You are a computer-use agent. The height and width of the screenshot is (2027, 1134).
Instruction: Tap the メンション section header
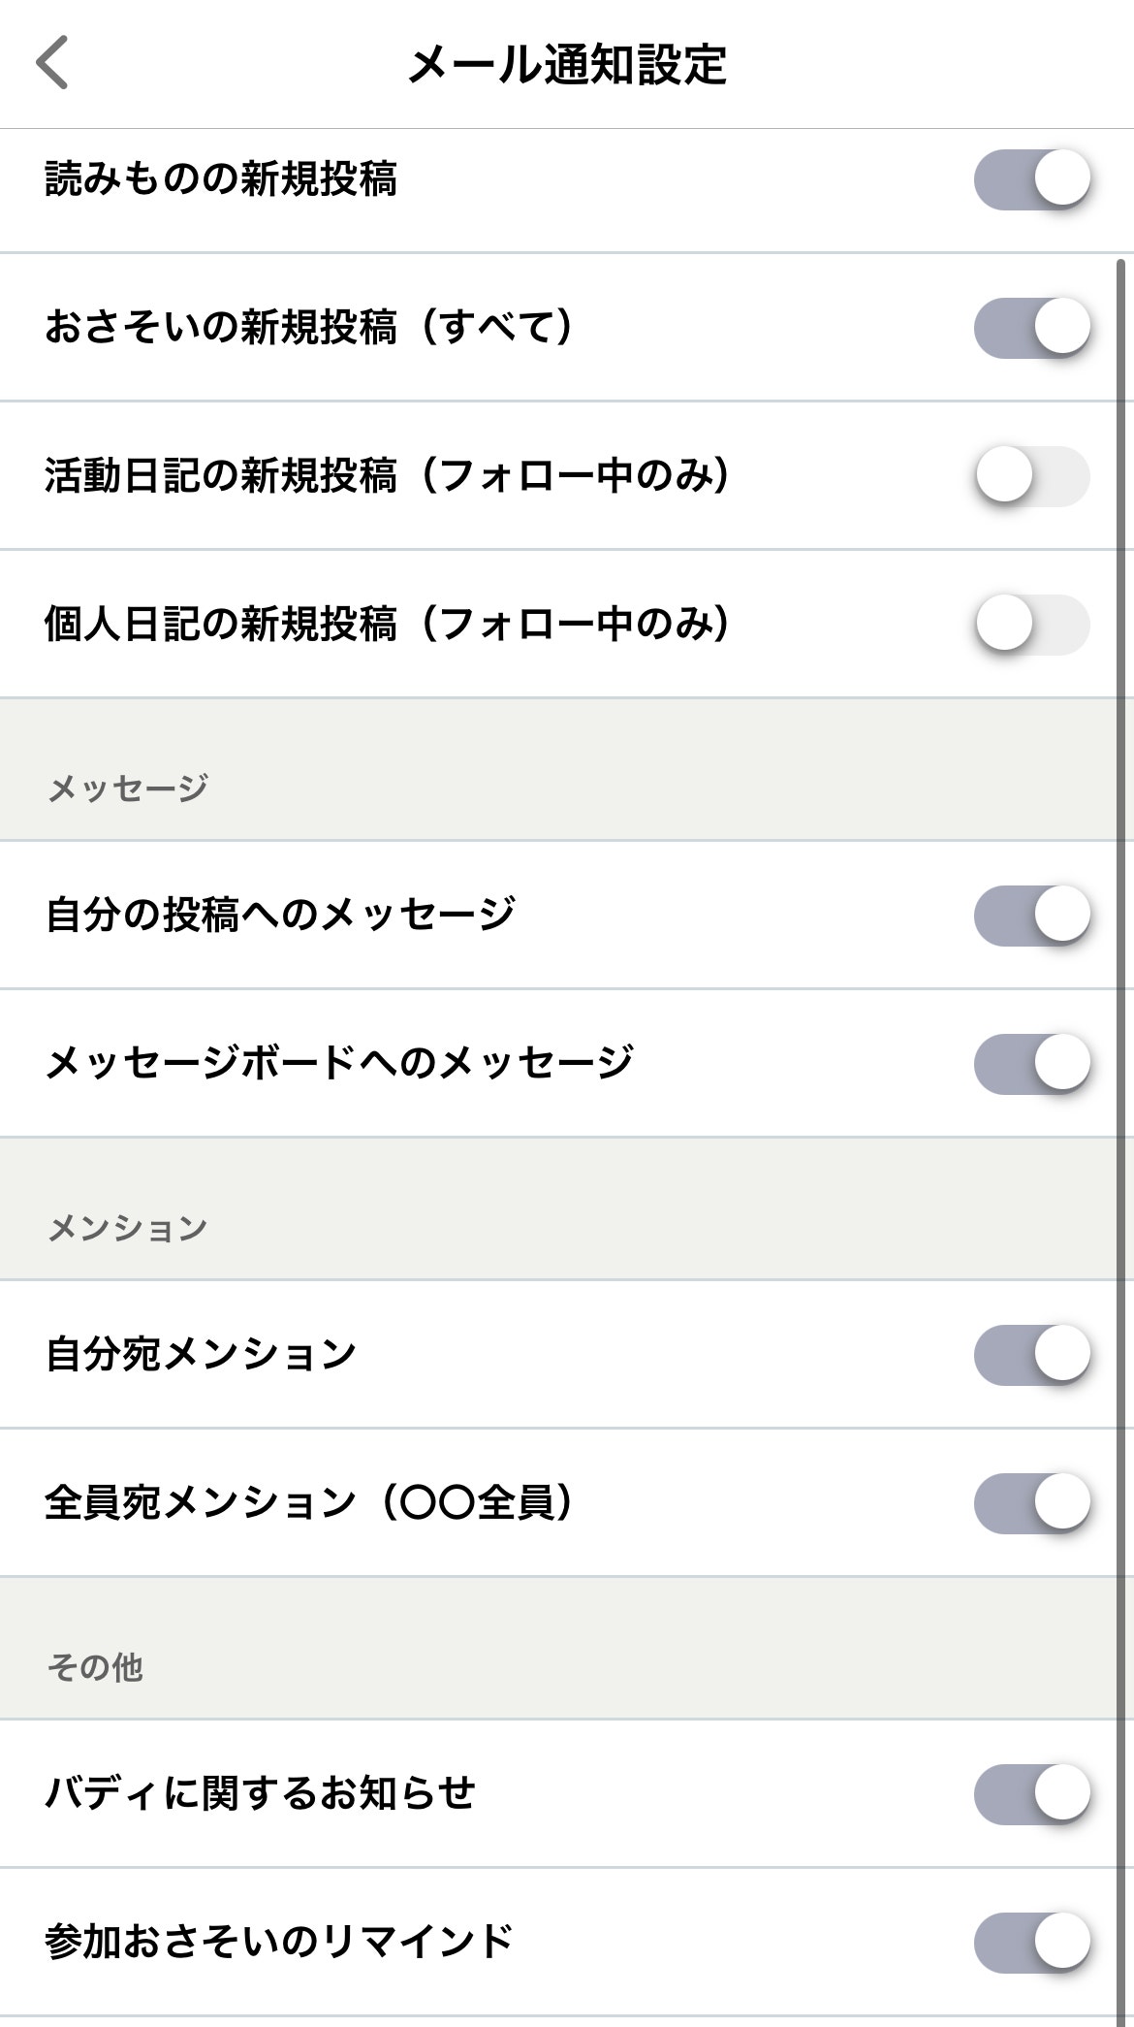(x=128, y=1228)
